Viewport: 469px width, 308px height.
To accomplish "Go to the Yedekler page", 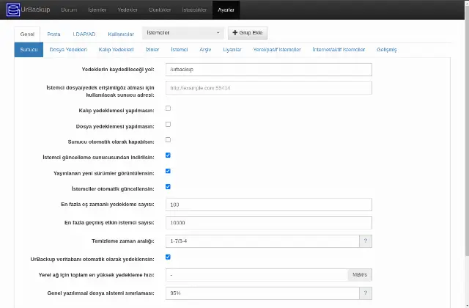I will click(x=128, y=10).
